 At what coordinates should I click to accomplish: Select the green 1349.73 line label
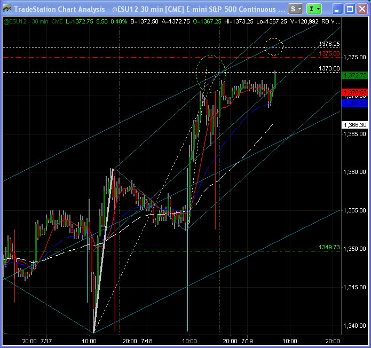coord(329,247)
